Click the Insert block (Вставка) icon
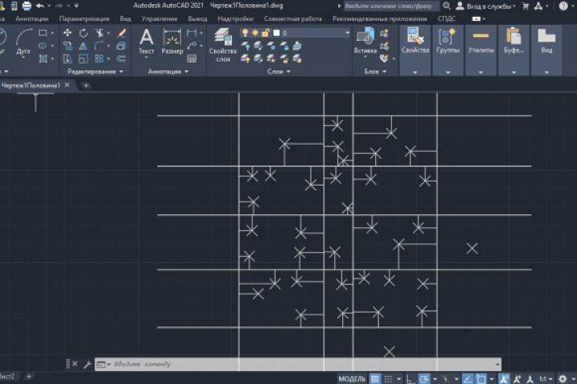 (365, 41)
